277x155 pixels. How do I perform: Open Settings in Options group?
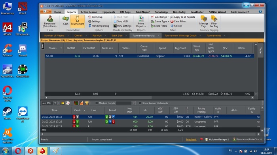coord(94,21)
